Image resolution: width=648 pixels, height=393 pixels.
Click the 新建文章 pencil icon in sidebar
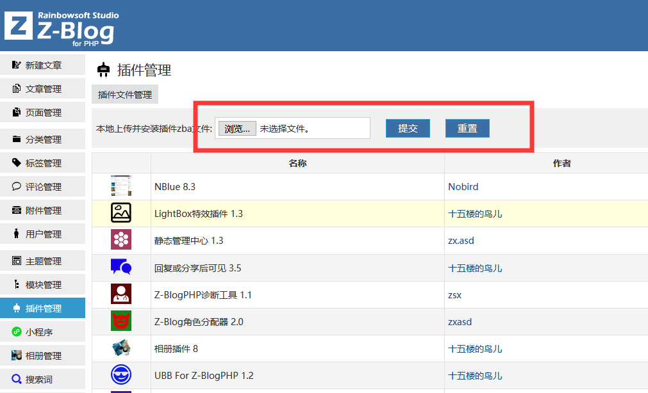(16, 65)
